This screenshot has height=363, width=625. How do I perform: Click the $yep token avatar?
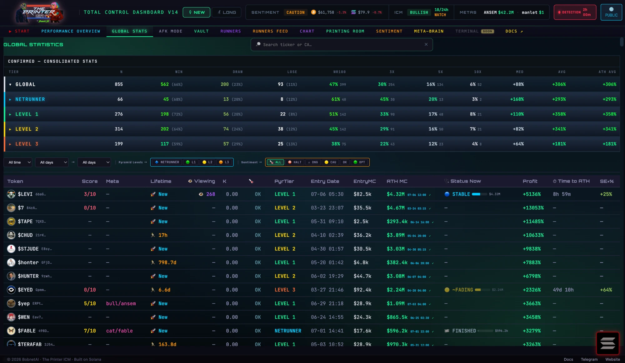click(x=11, y=303)
